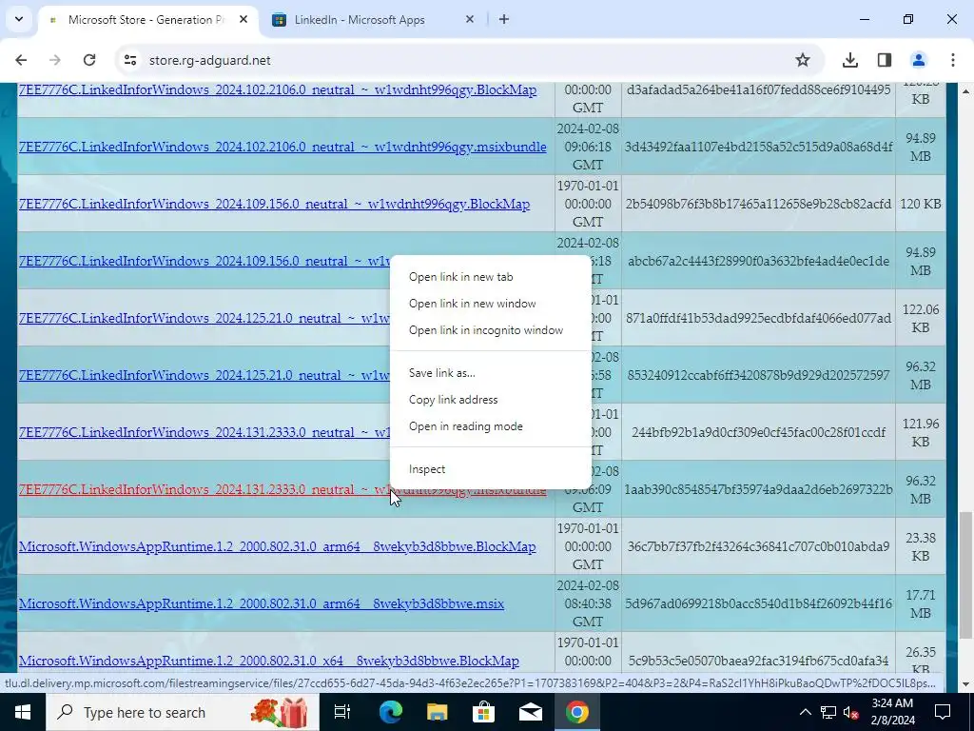Go back to the previous page
This screenshot has height=731, width=974.
[x=21, y=60]
